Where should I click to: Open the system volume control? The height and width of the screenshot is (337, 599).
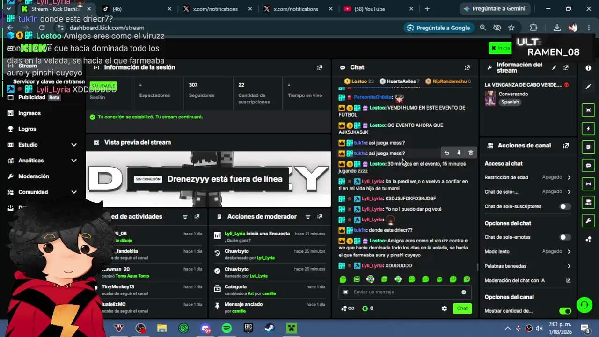click(539, 328)
